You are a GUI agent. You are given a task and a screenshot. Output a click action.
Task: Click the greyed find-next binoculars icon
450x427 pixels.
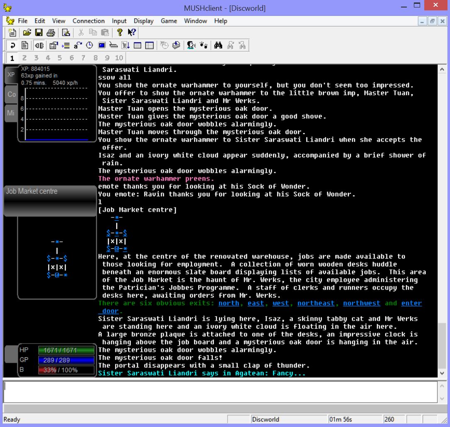tap(230, 45)
